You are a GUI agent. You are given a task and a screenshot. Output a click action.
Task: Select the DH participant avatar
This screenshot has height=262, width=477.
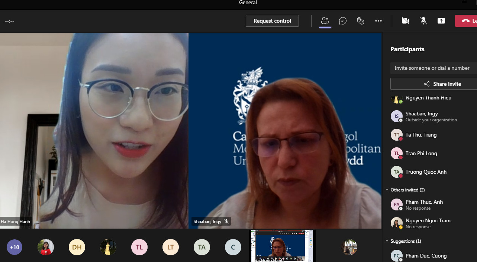pos(77,247)
